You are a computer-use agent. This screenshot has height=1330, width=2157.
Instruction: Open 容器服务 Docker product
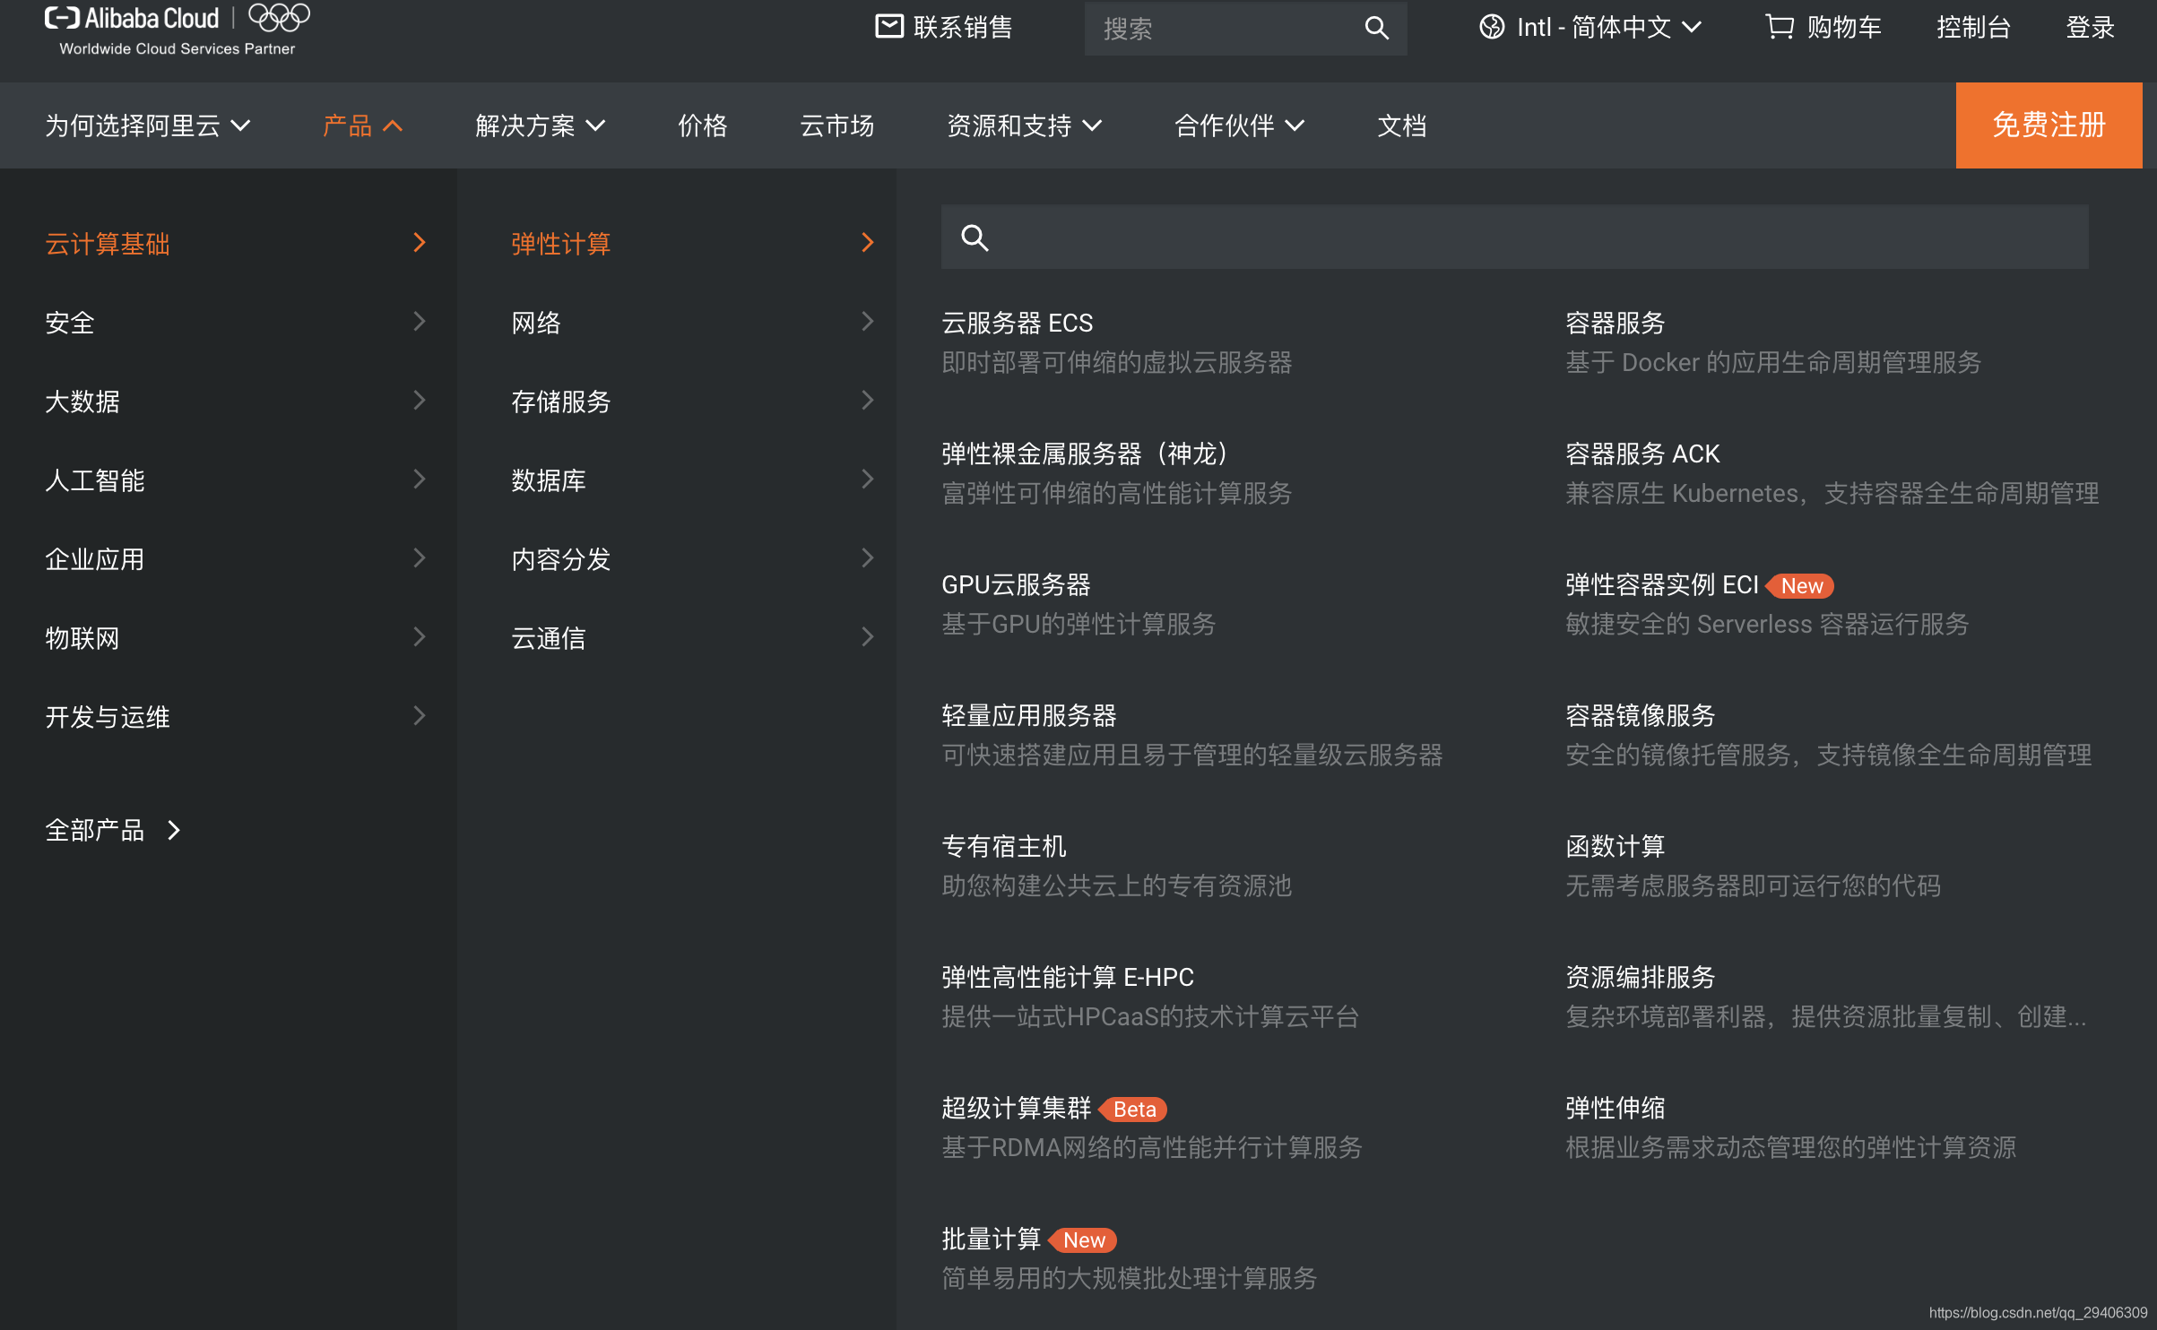[x=1616, y=323]
